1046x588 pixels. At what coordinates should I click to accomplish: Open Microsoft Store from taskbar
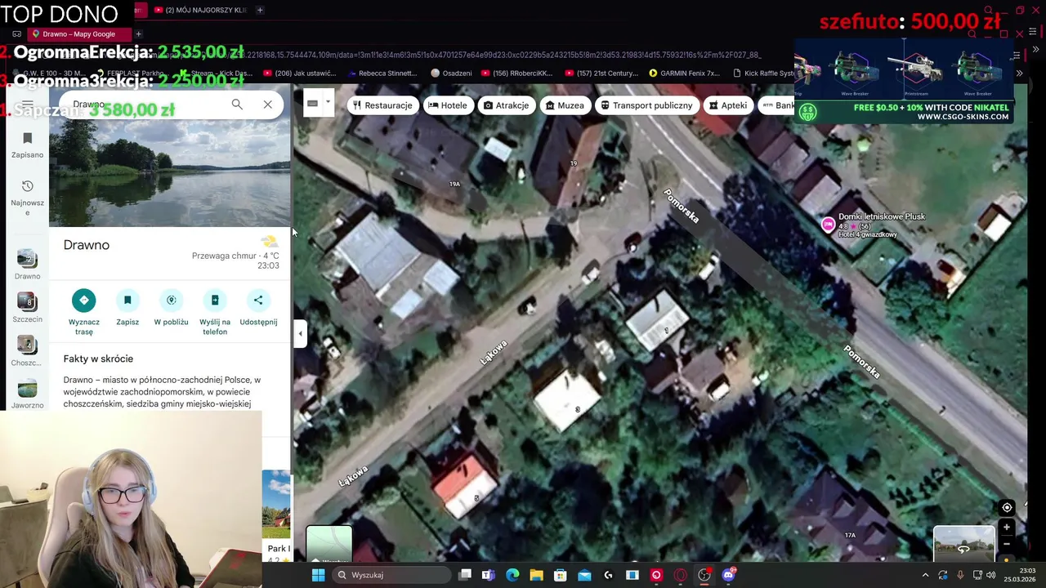point(560,575)
